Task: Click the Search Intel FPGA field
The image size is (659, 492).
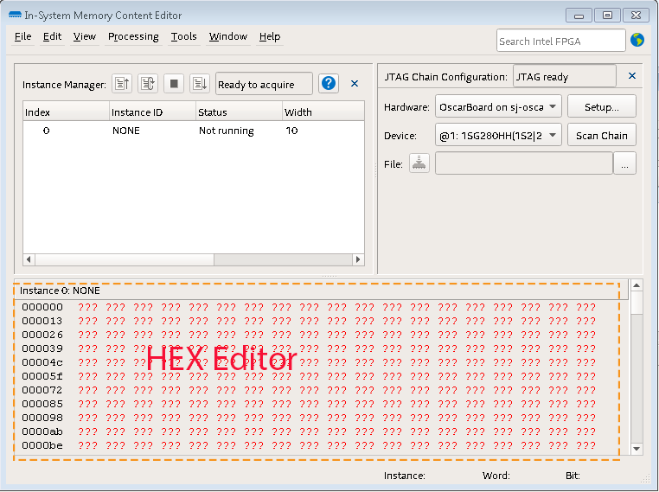Action: click(560, 41)
